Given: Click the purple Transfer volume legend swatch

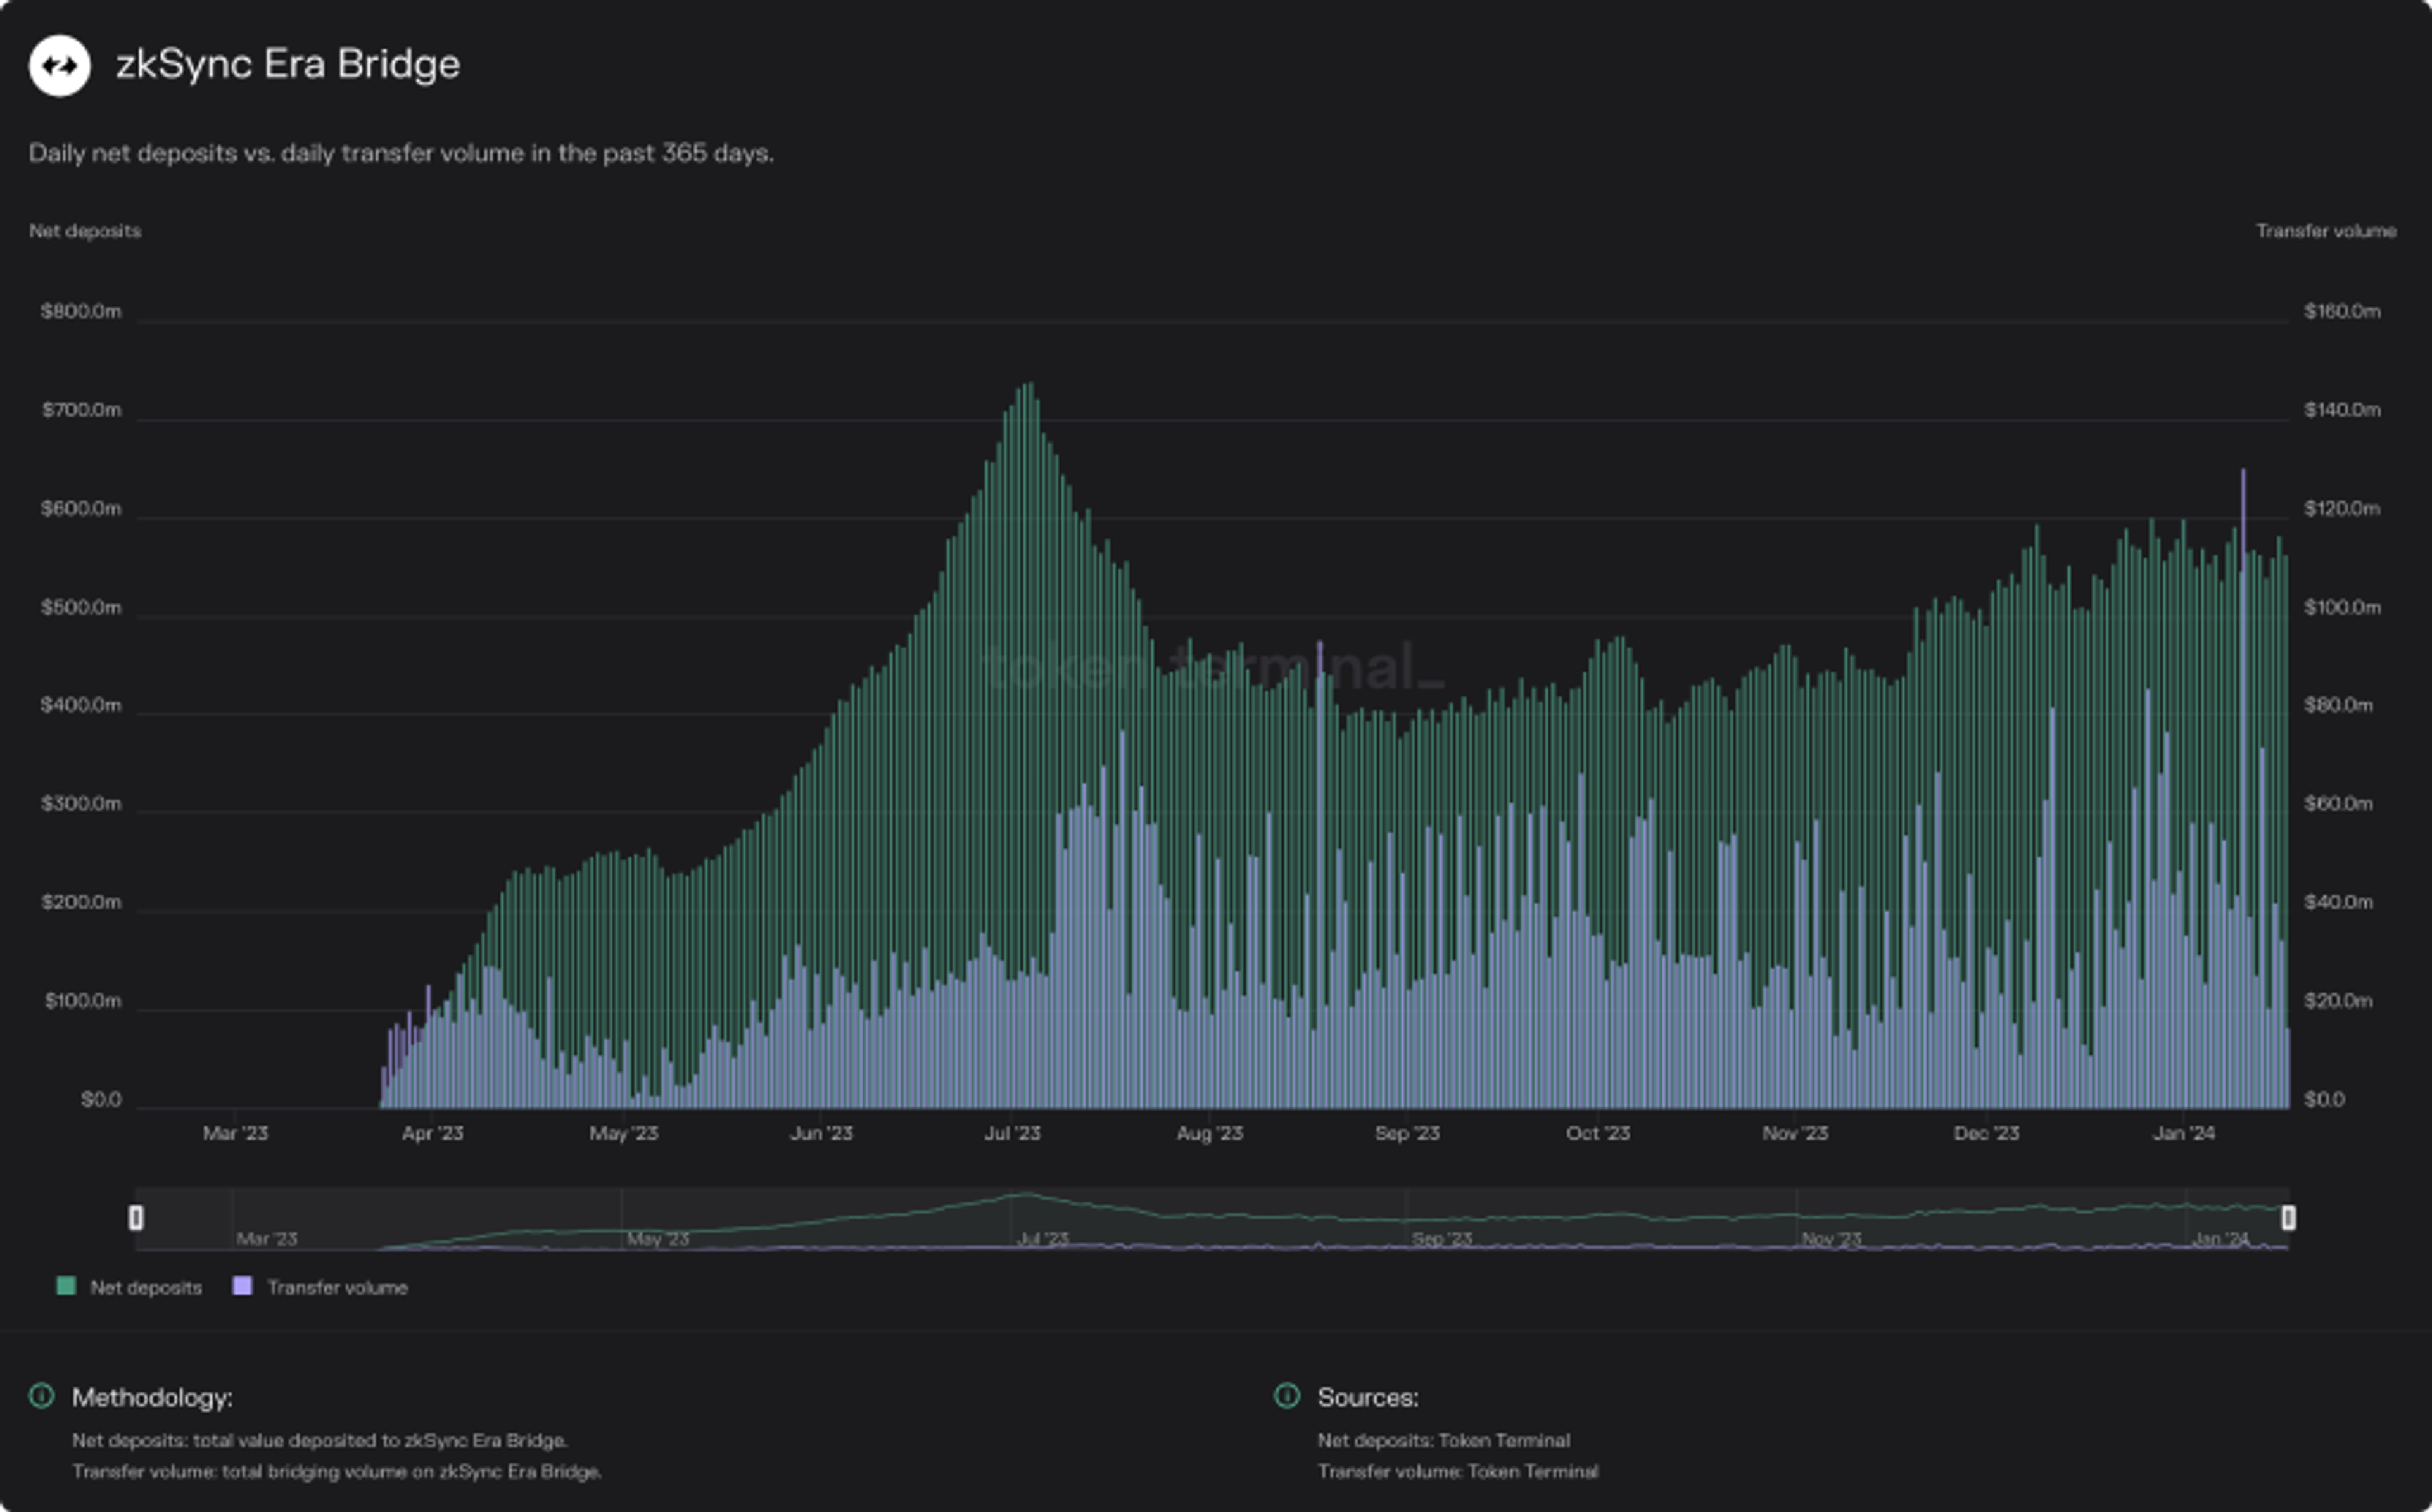Looking at the screenshot, I should click(x=242, y=1286).
